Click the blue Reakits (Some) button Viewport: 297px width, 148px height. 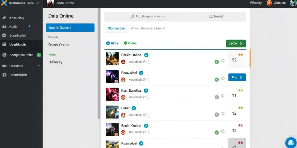(x=70, y=27)
